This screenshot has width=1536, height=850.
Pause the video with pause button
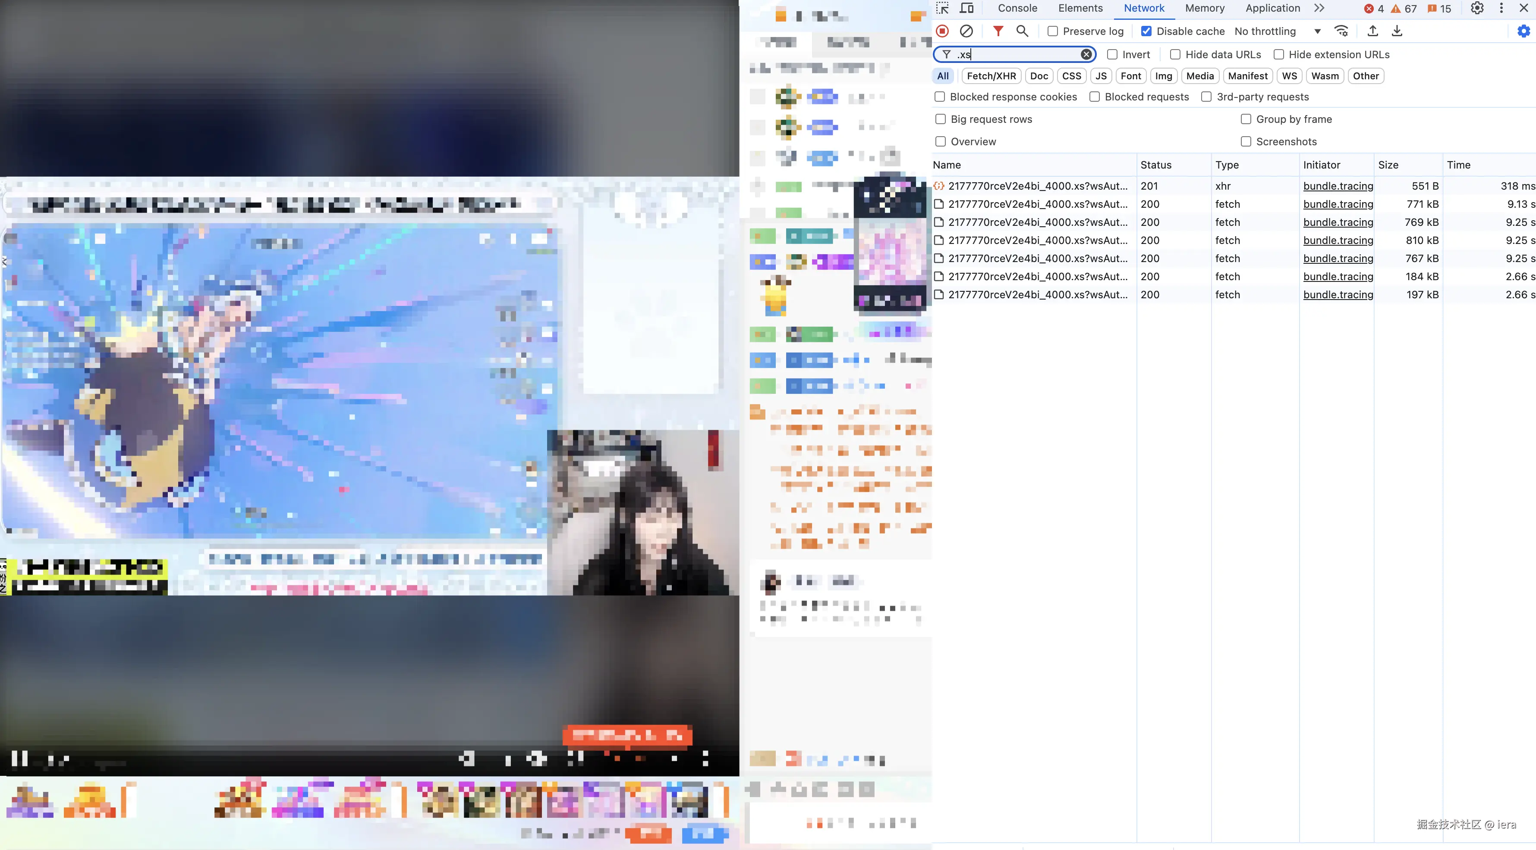(x=20, y=758)
